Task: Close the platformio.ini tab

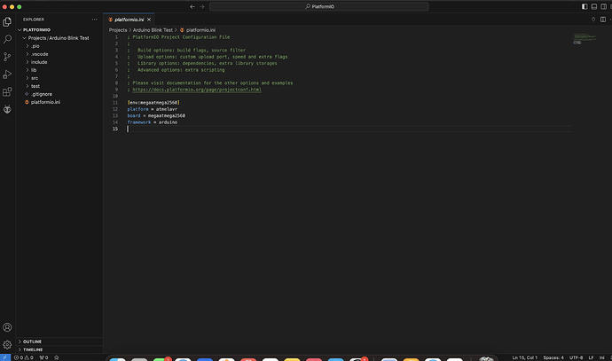Action: (149, 20)
